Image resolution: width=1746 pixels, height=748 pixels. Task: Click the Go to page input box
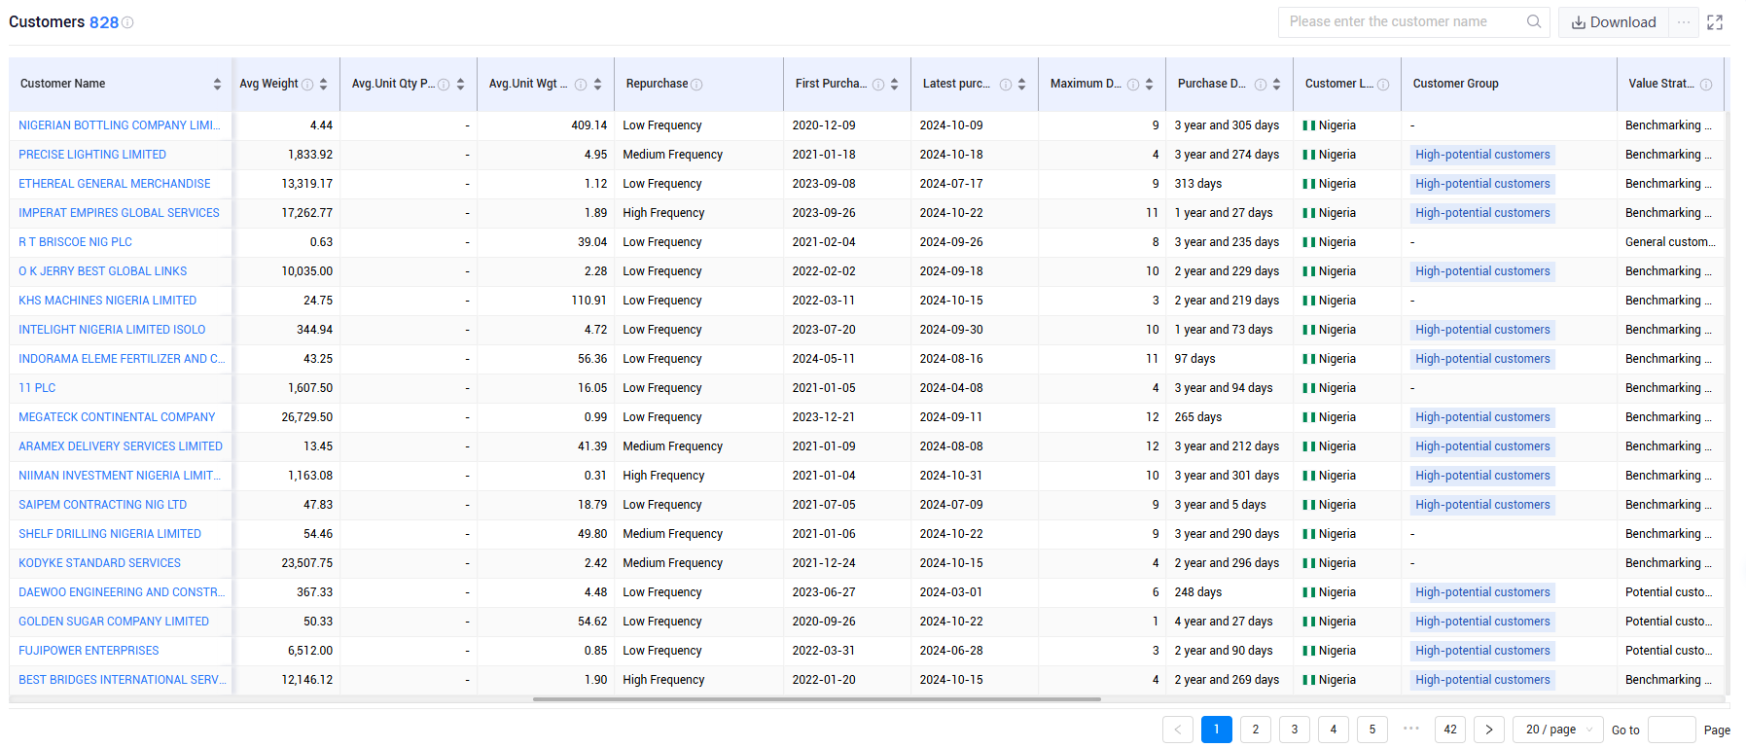click(1672, 730)
